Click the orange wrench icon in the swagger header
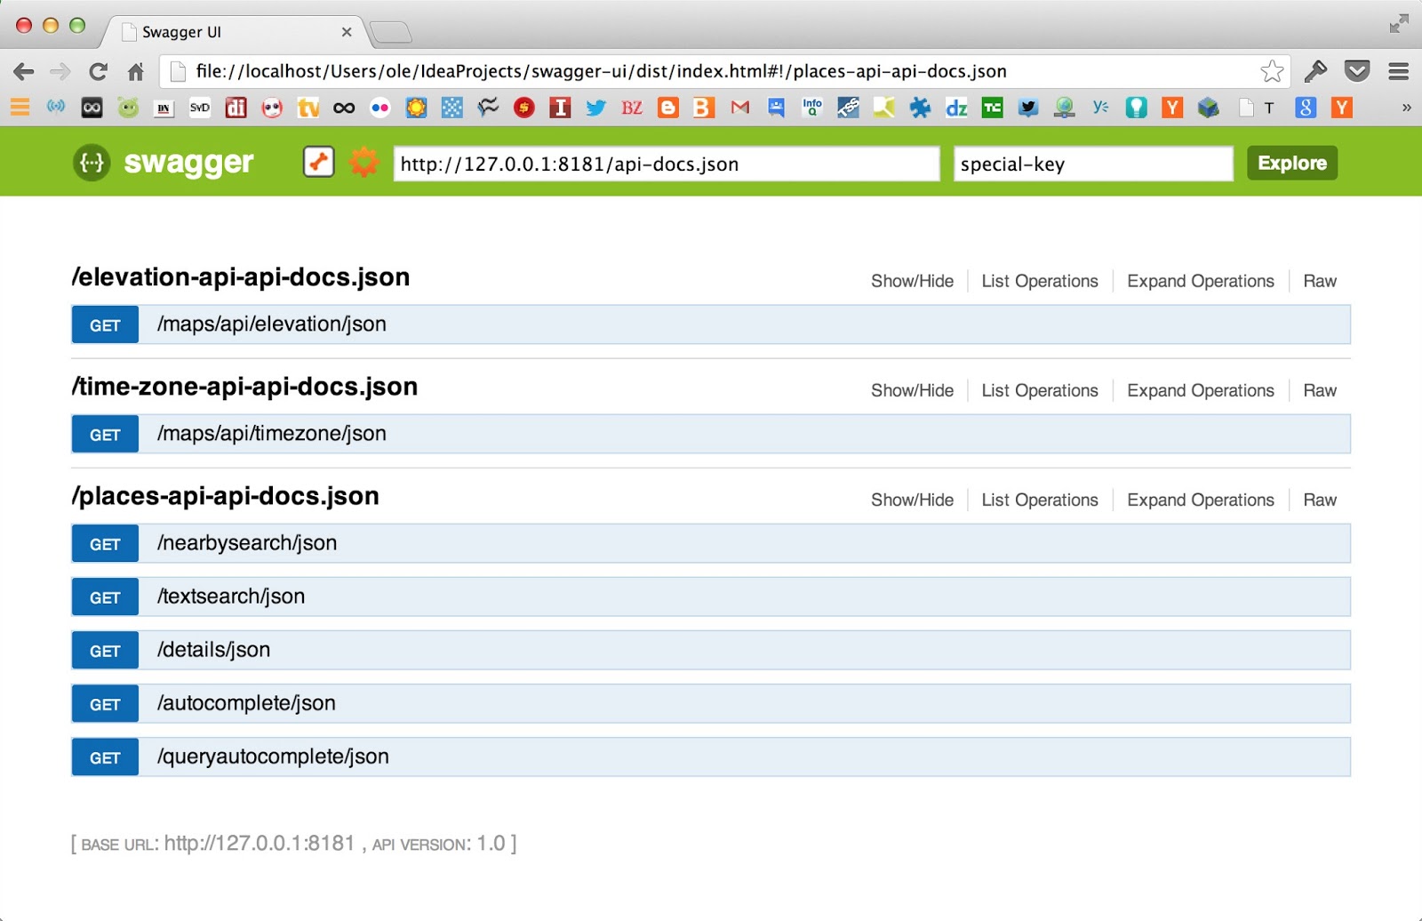Viewport: 1422px width, 921px height. click(318, 162)
